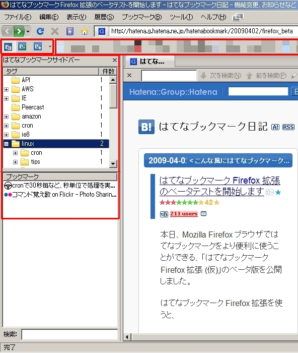Open the 表示 menu
Screen dimensions: 298x353
pyautogui.click(x=77, y=17)
